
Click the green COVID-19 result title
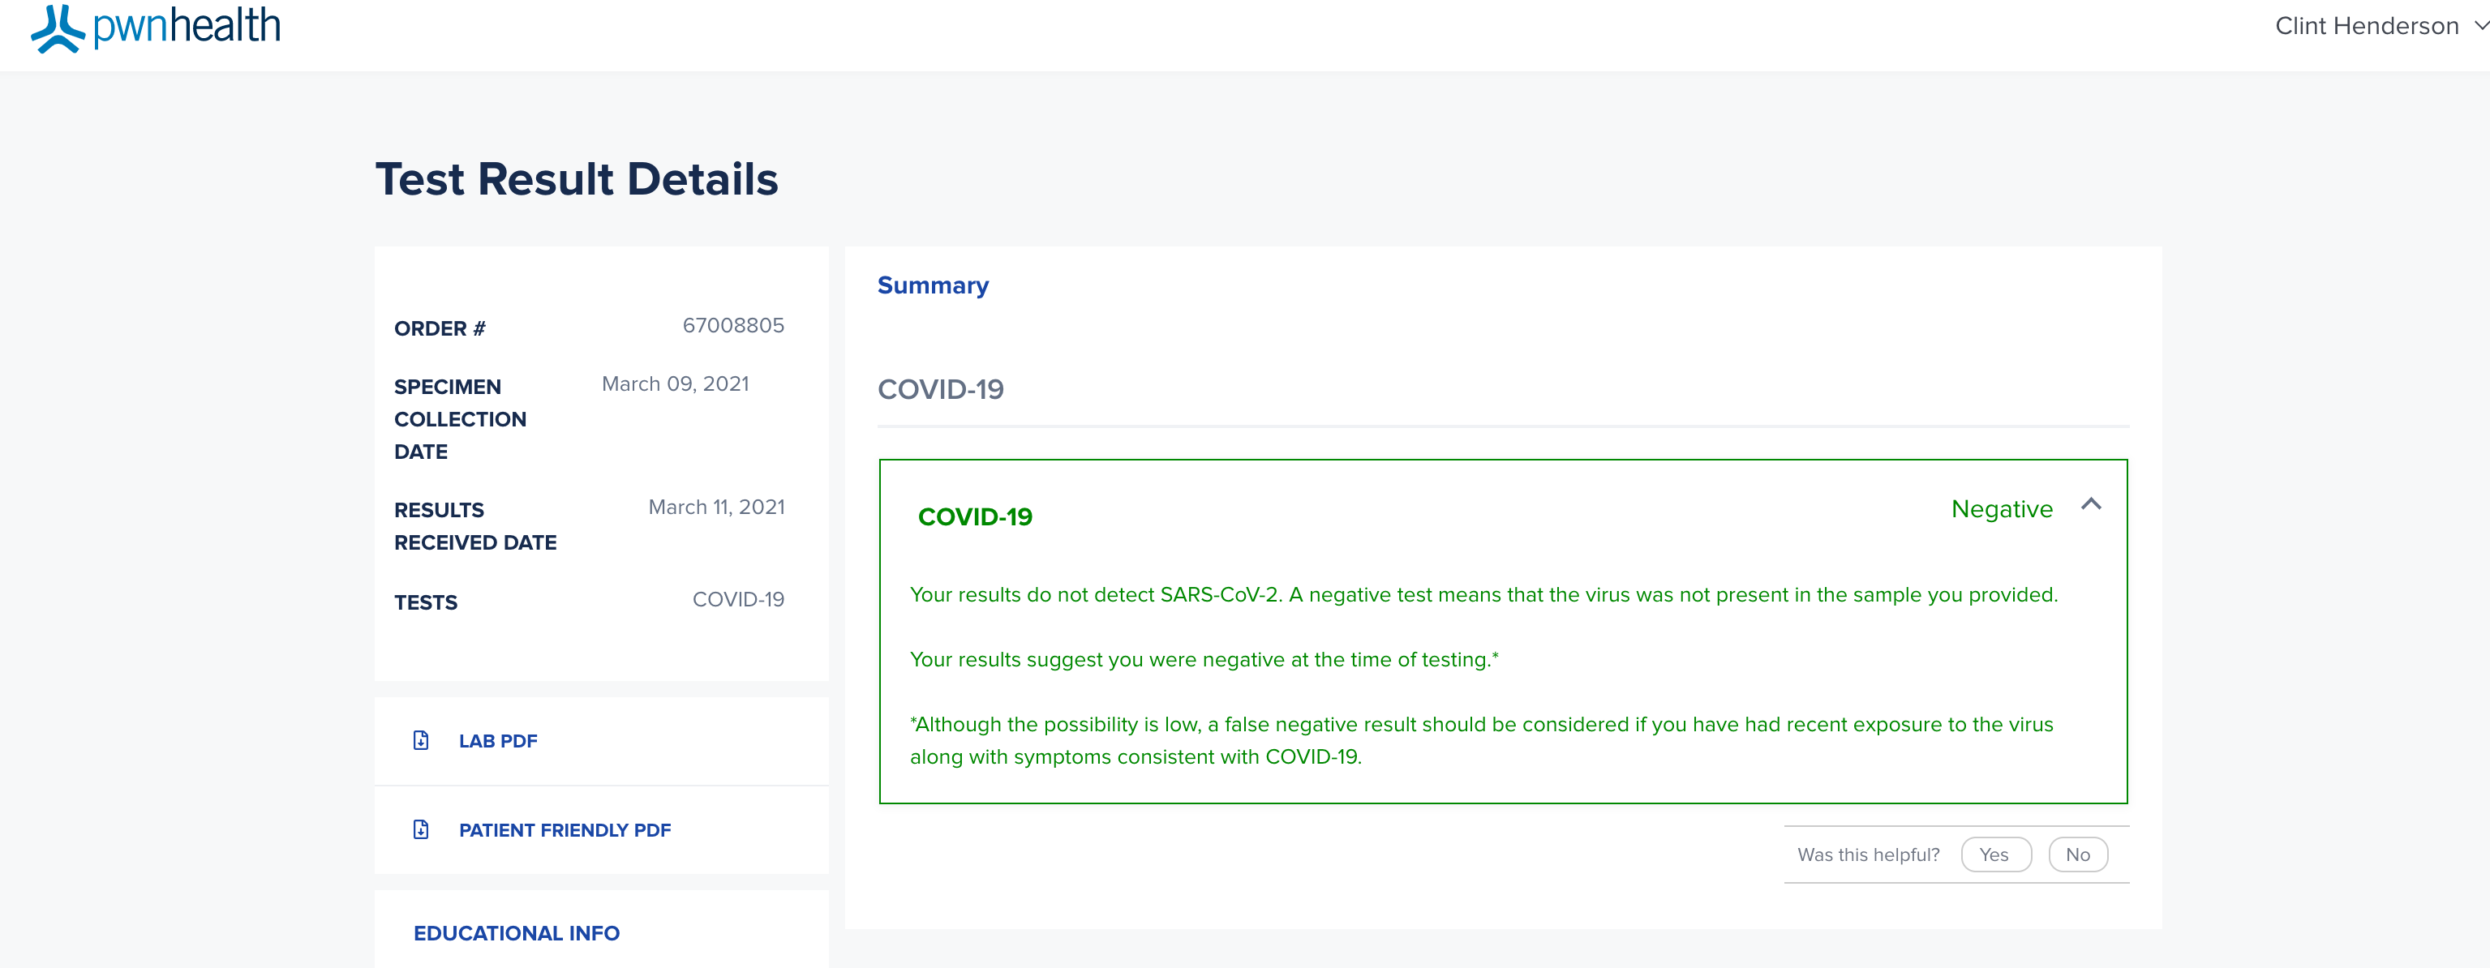coord(974,517)
